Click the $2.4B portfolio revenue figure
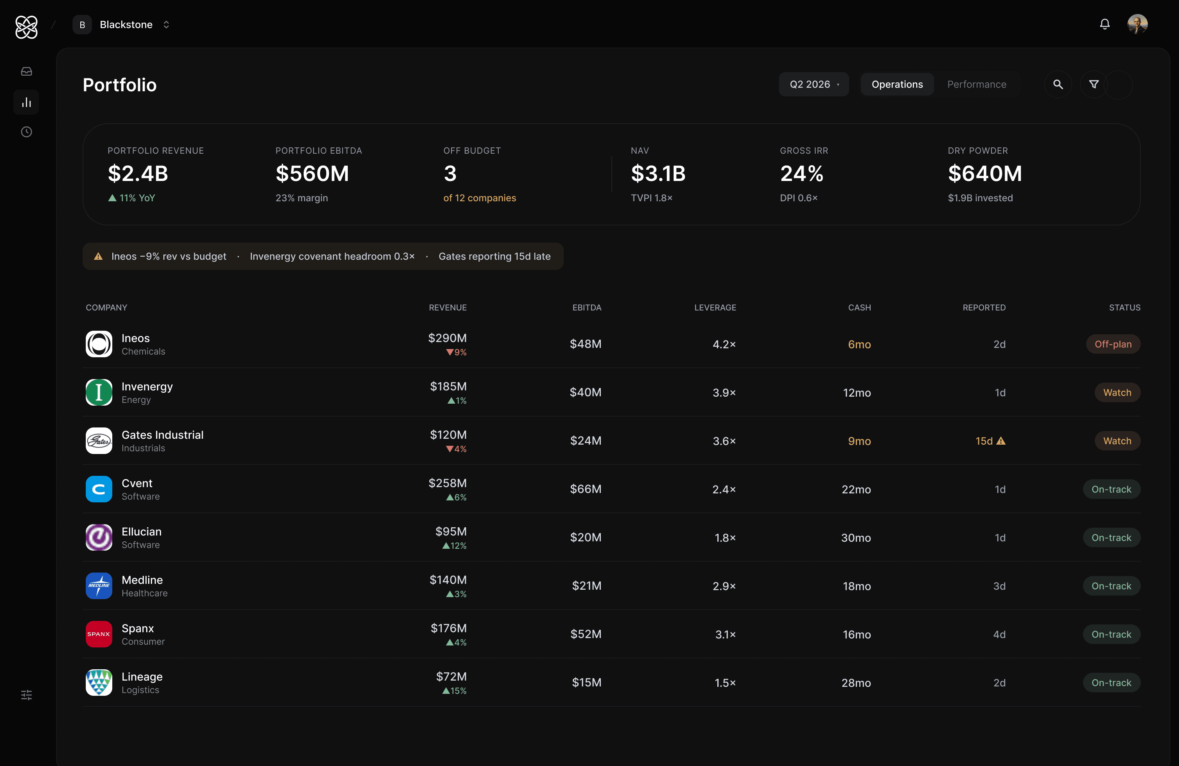The height and width of the screenshot is (766, 1179). coord(138,174)
